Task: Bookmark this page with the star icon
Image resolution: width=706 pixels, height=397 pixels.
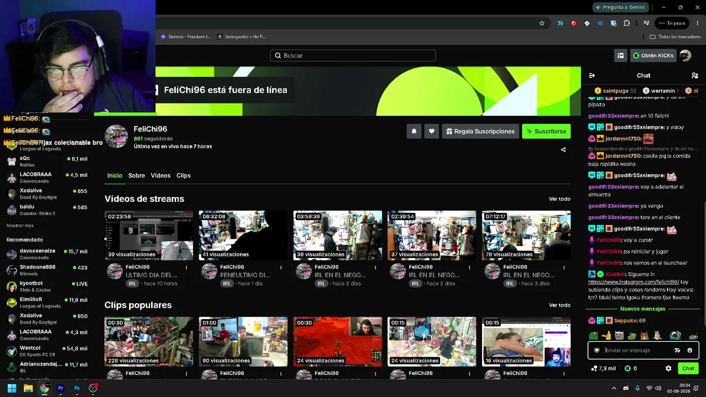Action: (x=542, y=23)
